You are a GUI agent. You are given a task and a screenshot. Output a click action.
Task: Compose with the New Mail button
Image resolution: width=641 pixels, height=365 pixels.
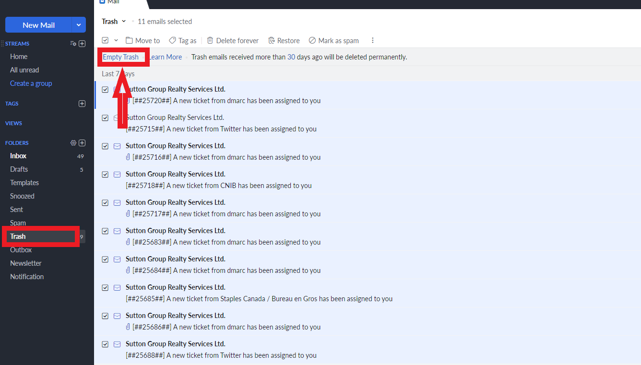click(38, 25)
